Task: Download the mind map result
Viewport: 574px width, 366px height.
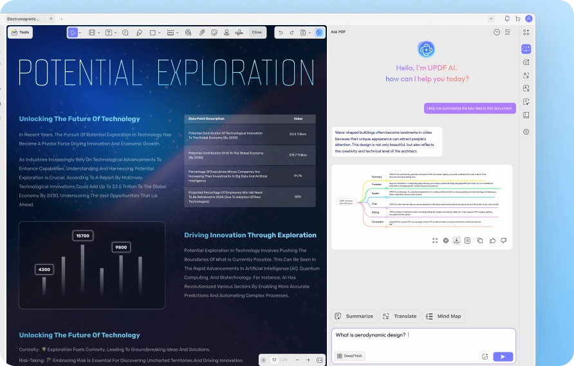Action: click(456, 241)
